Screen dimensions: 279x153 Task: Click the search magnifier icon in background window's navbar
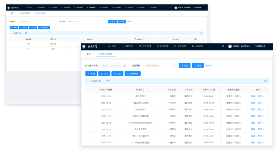[171, 8]
